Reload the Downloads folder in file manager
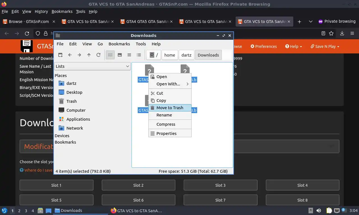359x215 pixels. 98,55
